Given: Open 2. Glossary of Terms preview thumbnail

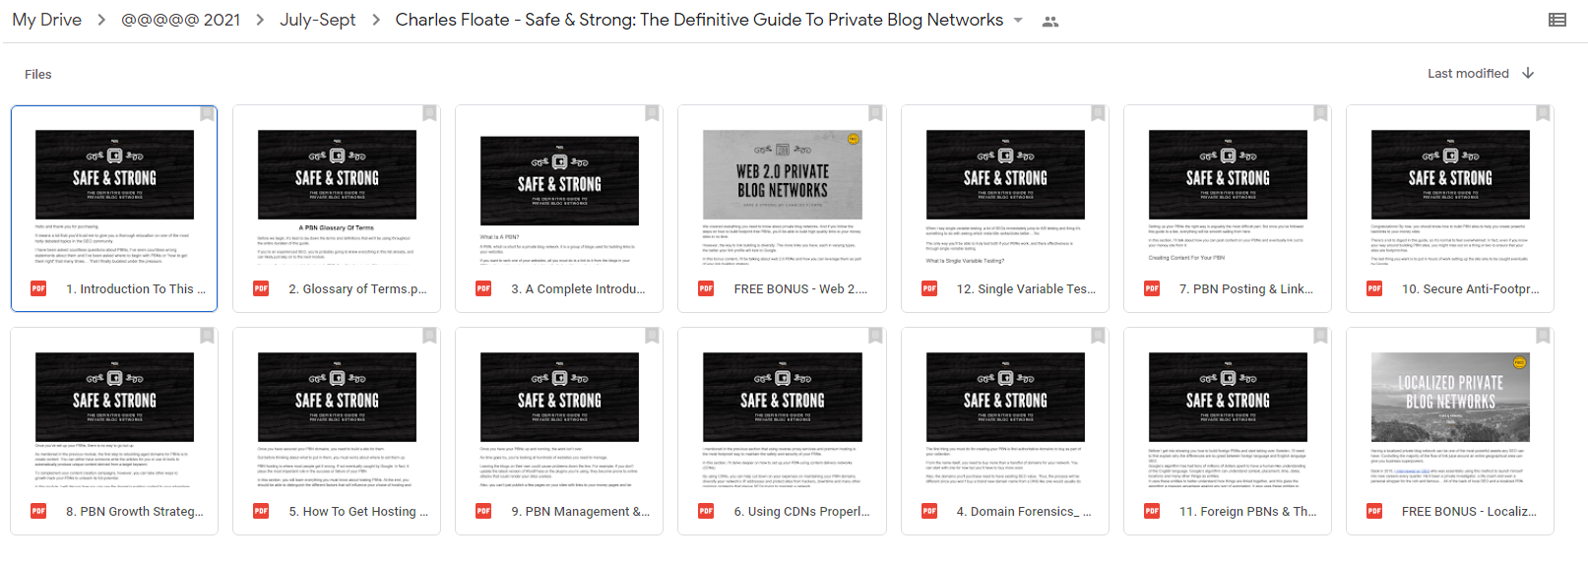Looking at the screenshot, I should pyautogui.click(x=337, y=196).
